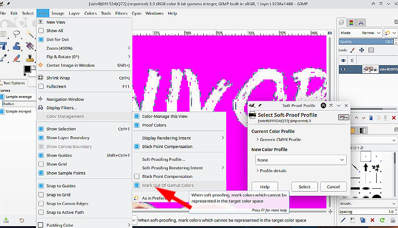
Task: Toggle lock alpha channel icon
Action: (371, 50)
